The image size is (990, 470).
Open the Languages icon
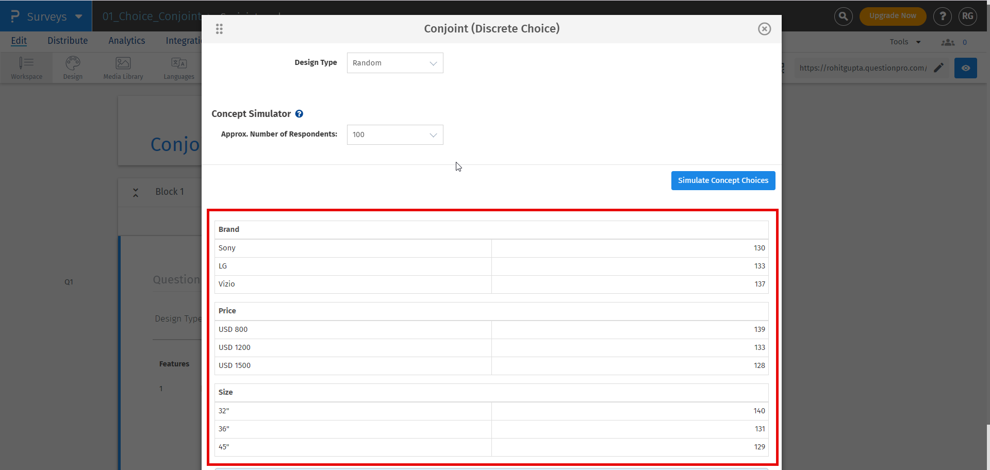click(179, 68)
